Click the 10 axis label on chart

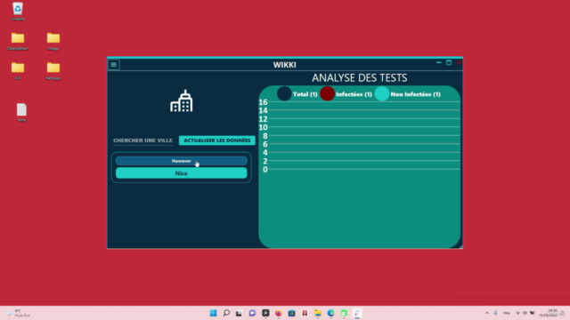point(264,127)
